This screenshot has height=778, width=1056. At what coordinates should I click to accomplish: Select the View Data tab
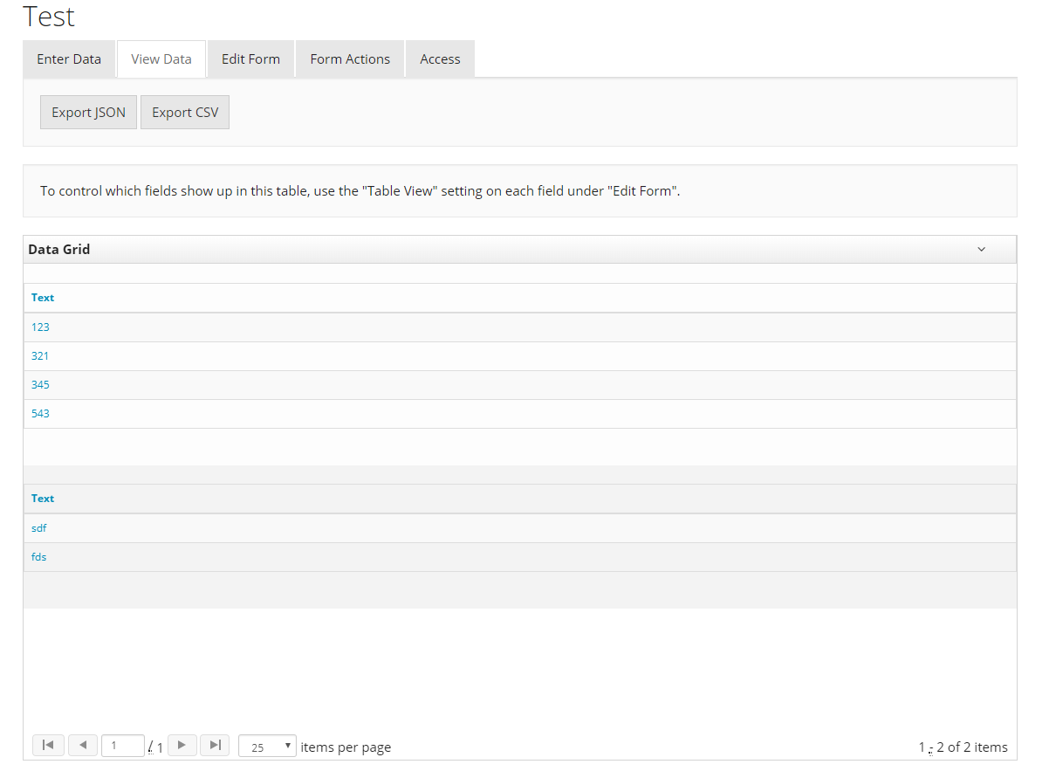tap(161, 59)
